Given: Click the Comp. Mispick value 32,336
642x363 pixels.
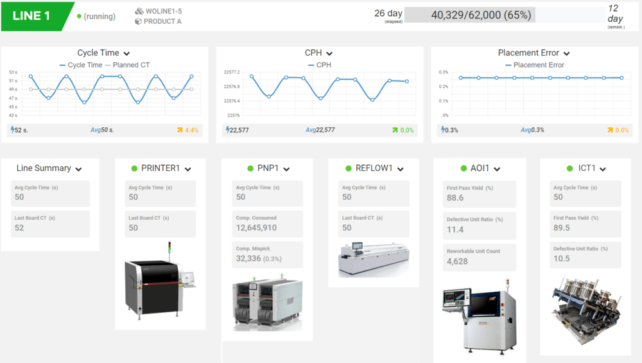Looking at the screenshot, I should click(248, 258).
